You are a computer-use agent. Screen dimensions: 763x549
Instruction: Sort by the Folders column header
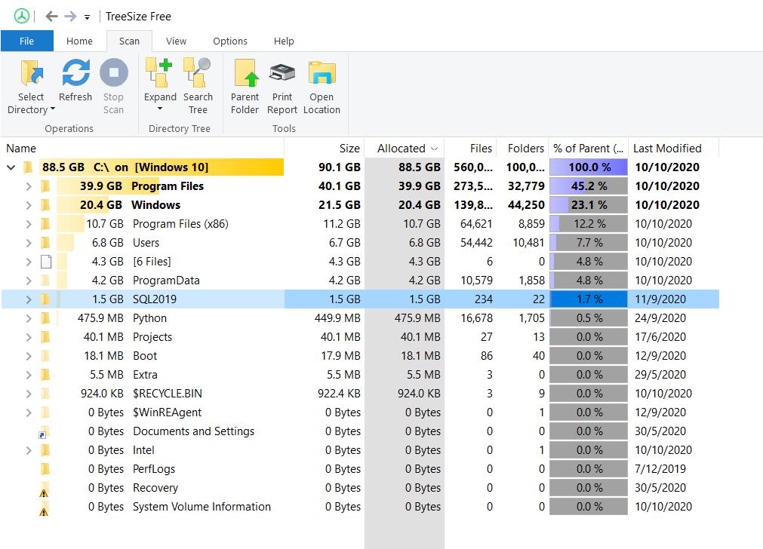[x=522, y=149]
